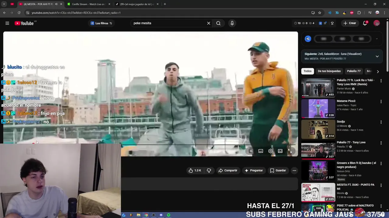This screenshot has height=218, width=389.
Task: Open Matame Pico3 video title
Action: pos(346,101)
